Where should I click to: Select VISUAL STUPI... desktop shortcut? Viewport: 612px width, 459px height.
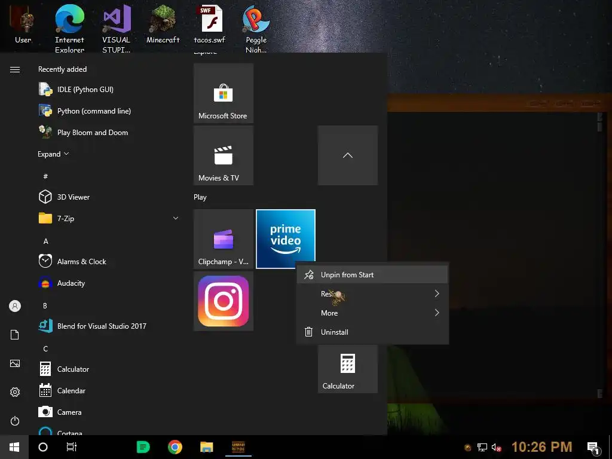[117, 27]
